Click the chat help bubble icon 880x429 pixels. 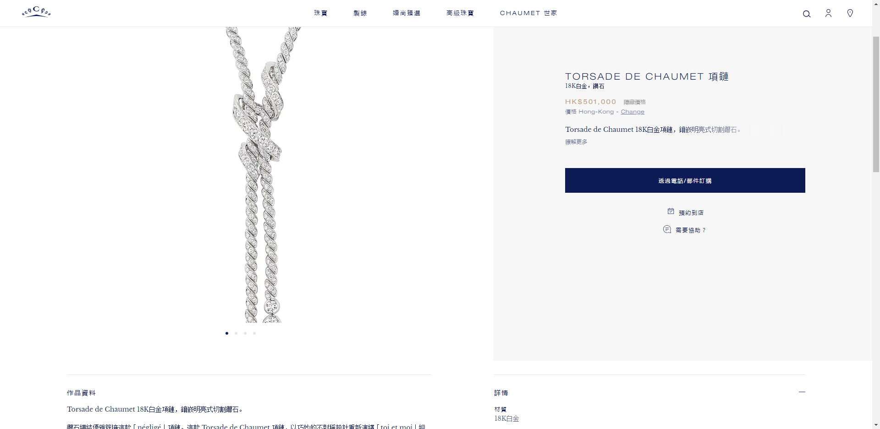(x=667, y=229)
